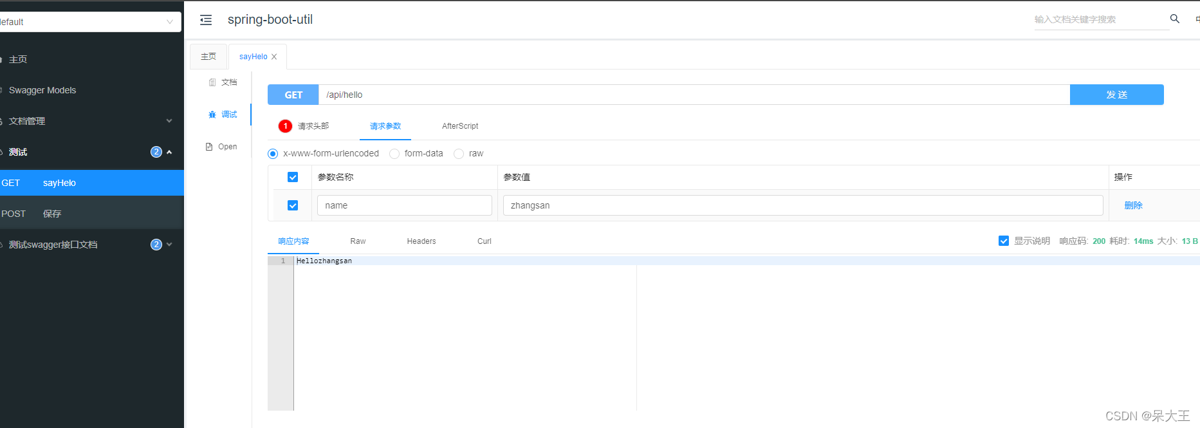Image resolution: width=1200 pixels, height=428 pixels.
Task: Click the document icon beside 文档
Action: pyautogui.click(x=212, y=82)
